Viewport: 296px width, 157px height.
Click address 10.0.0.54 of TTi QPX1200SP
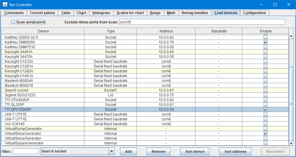[166, 110]
